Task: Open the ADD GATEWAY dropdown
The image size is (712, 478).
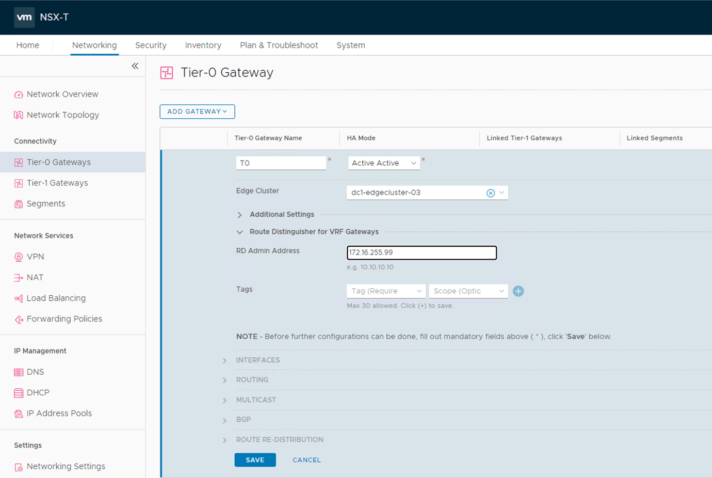Action: click(x=197, y=111)
